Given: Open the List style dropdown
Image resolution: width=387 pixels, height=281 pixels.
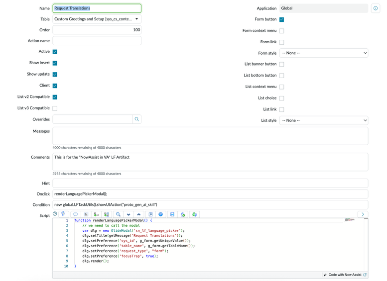Looking at the screenshot, I should [324, 120].
